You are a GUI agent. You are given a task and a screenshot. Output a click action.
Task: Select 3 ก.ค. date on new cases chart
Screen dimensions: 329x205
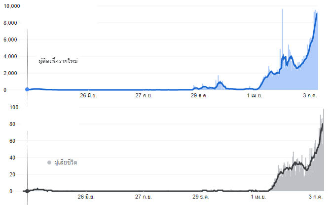pyautogui.click(x=310, y=95)
